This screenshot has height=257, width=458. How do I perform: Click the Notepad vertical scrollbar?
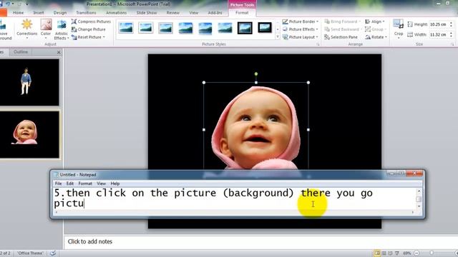[x=419, y=198]
